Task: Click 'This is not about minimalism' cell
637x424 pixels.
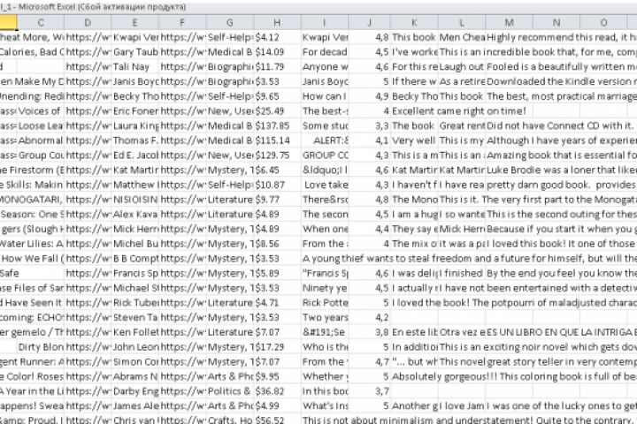Action: click(x=469, y=420)
